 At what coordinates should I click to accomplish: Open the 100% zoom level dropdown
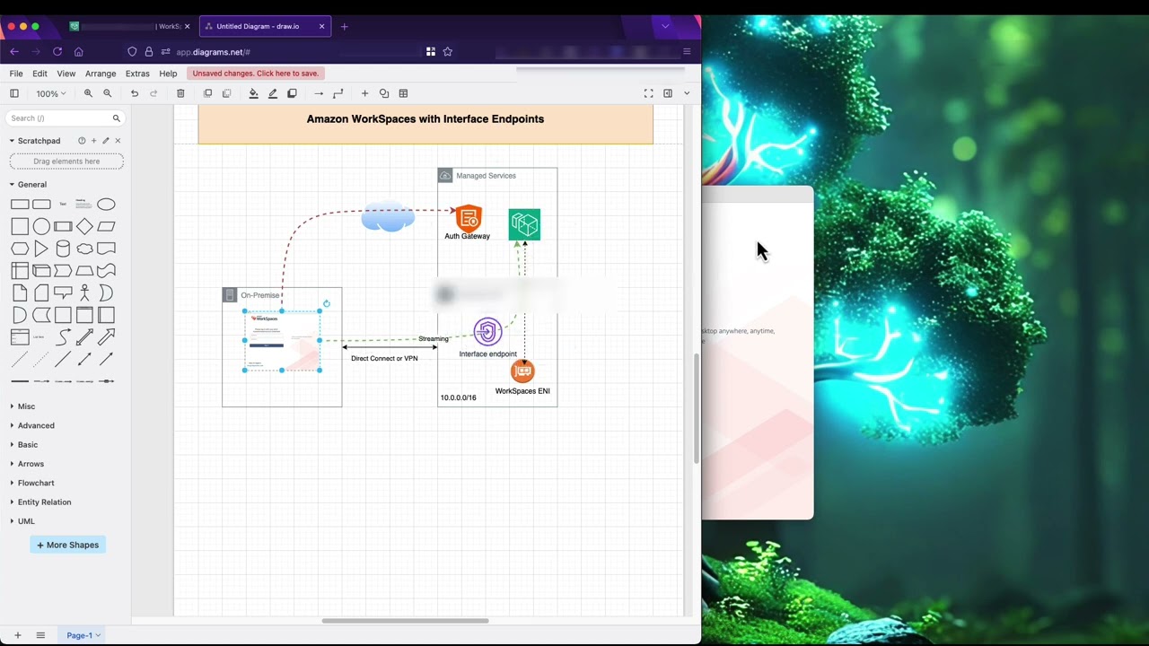(50, 93)
